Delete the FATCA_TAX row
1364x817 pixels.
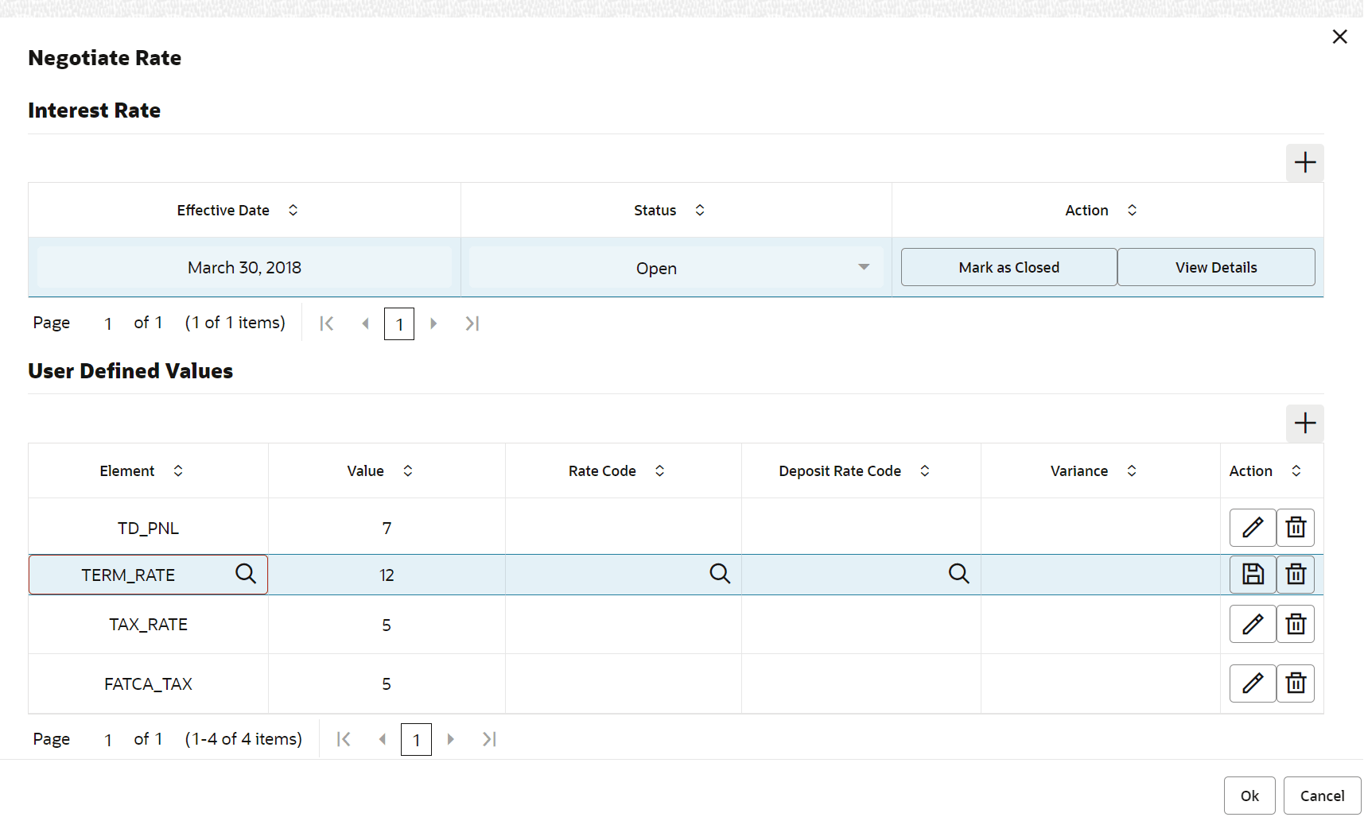coord(1296,683)
